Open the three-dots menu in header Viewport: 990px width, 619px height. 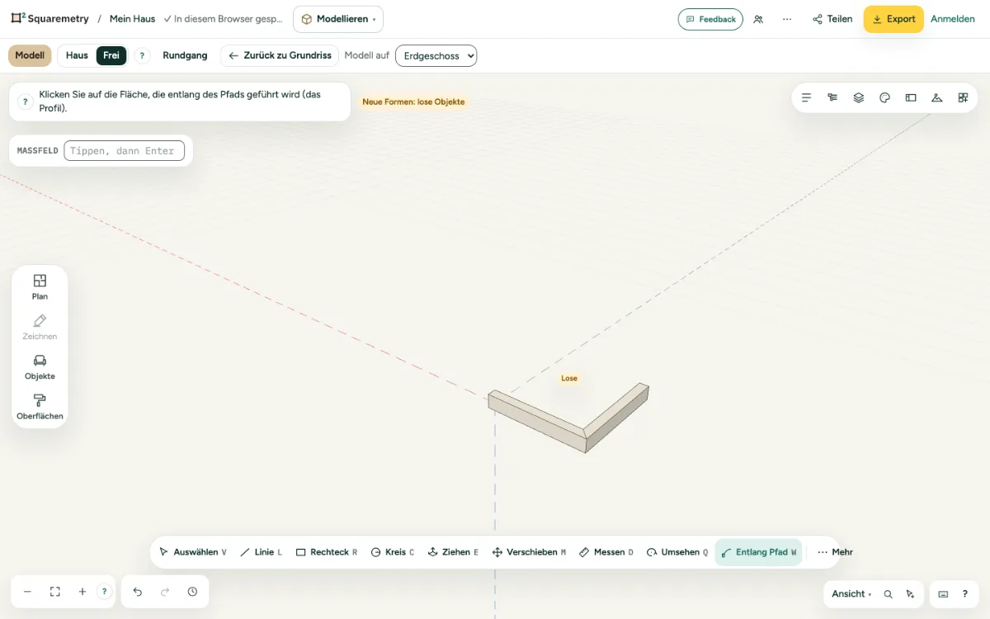[x=787, y=19]
